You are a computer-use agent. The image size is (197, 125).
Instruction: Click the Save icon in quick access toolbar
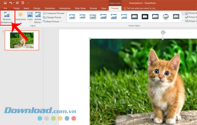5,3
